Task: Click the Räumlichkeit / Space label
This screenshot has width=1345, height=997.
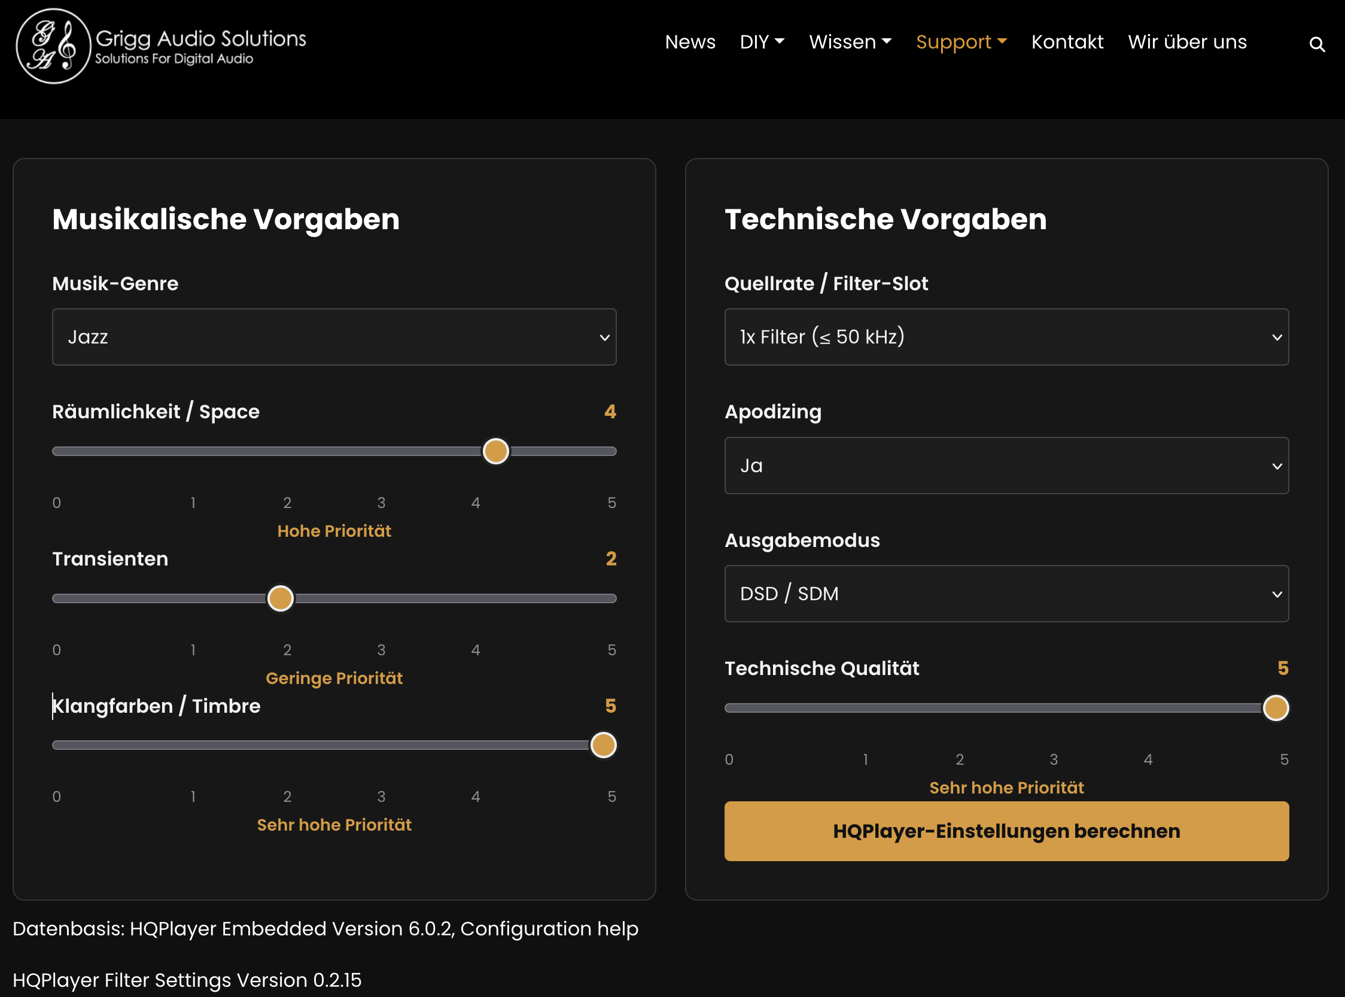Action: (156, 412)
